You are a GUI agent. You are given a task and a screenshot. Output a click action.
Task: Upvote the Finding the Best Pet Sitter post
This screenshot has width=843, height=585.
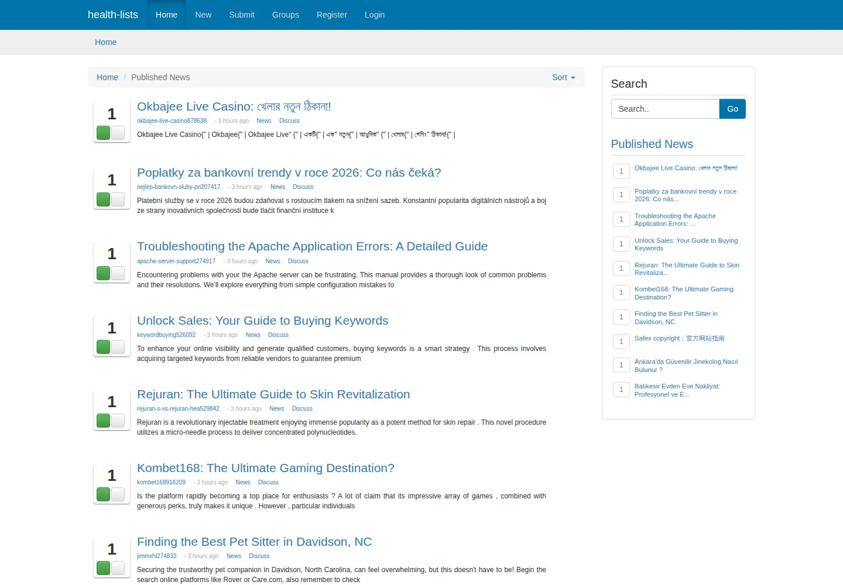[x=104, y=568]
